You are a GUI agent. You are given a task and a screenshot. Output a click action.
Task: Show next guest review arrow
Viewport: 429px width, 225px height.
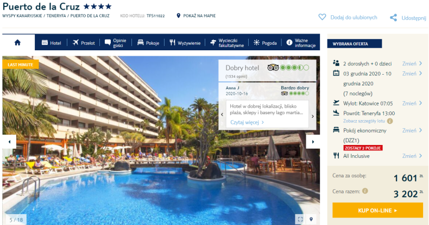coord(313,116)
